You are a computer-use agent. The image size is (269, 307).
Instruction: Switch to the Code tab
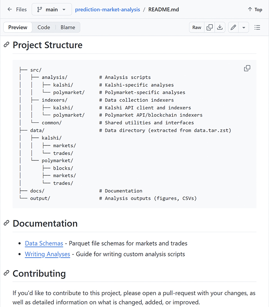coord(44,27)
